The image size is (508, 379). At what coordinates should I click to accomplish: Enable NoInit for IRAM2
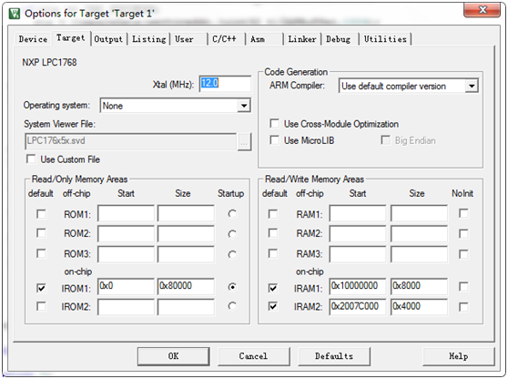tap(463, 307)
